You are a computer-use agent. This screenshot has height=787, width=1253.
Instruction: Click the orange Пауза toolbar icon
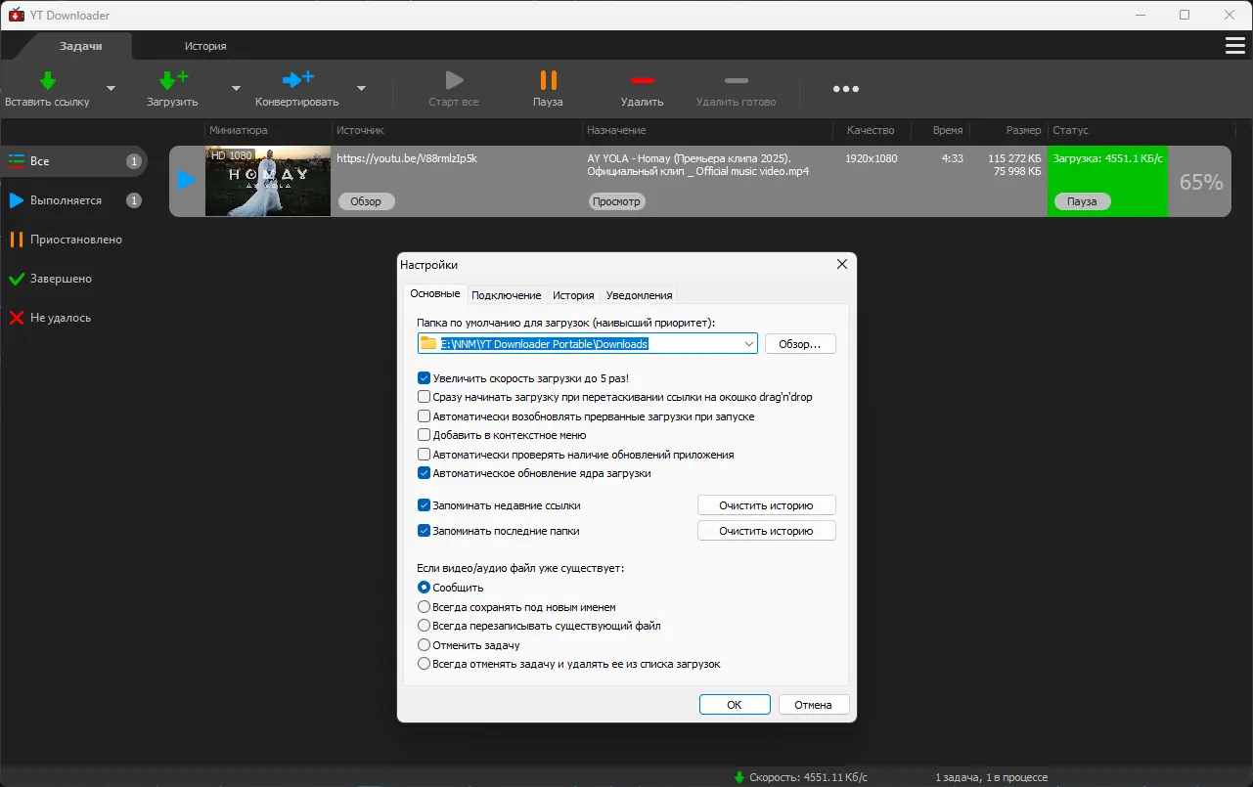tap(548, 80)
